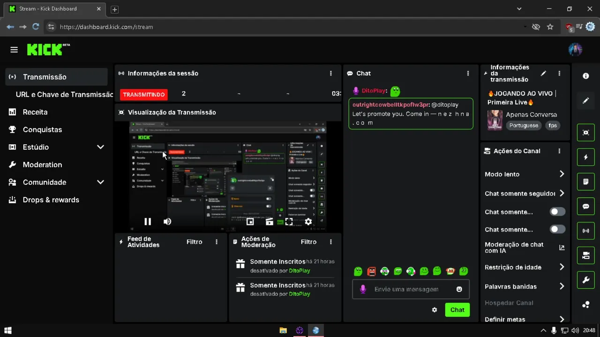The height and width of the screenshot is (337, 600).
Task: Click Filtro in Feed de Atividades
Action: [x=195, y=242]
